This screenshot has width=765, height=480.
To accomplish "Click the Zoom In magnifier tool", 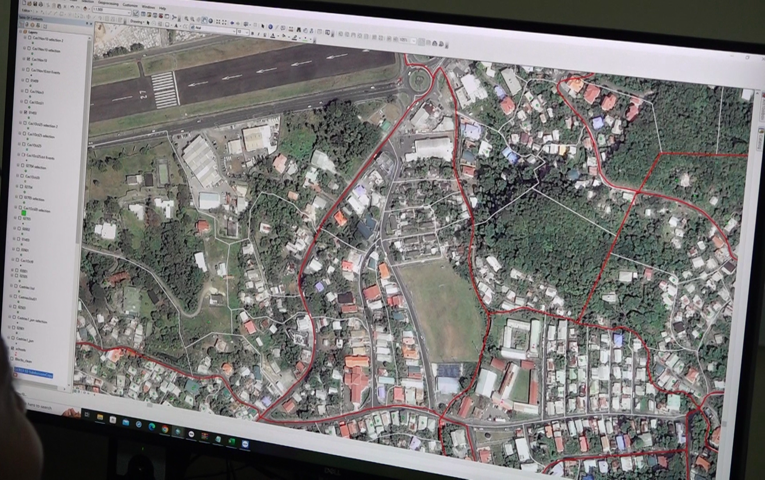I will [186, 19].
